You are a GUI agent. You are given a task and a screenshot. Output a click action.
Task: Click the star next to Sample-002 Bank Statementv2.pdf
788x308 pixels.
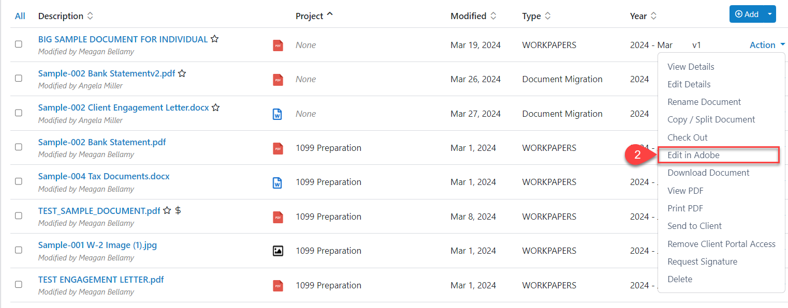[182, 73]
